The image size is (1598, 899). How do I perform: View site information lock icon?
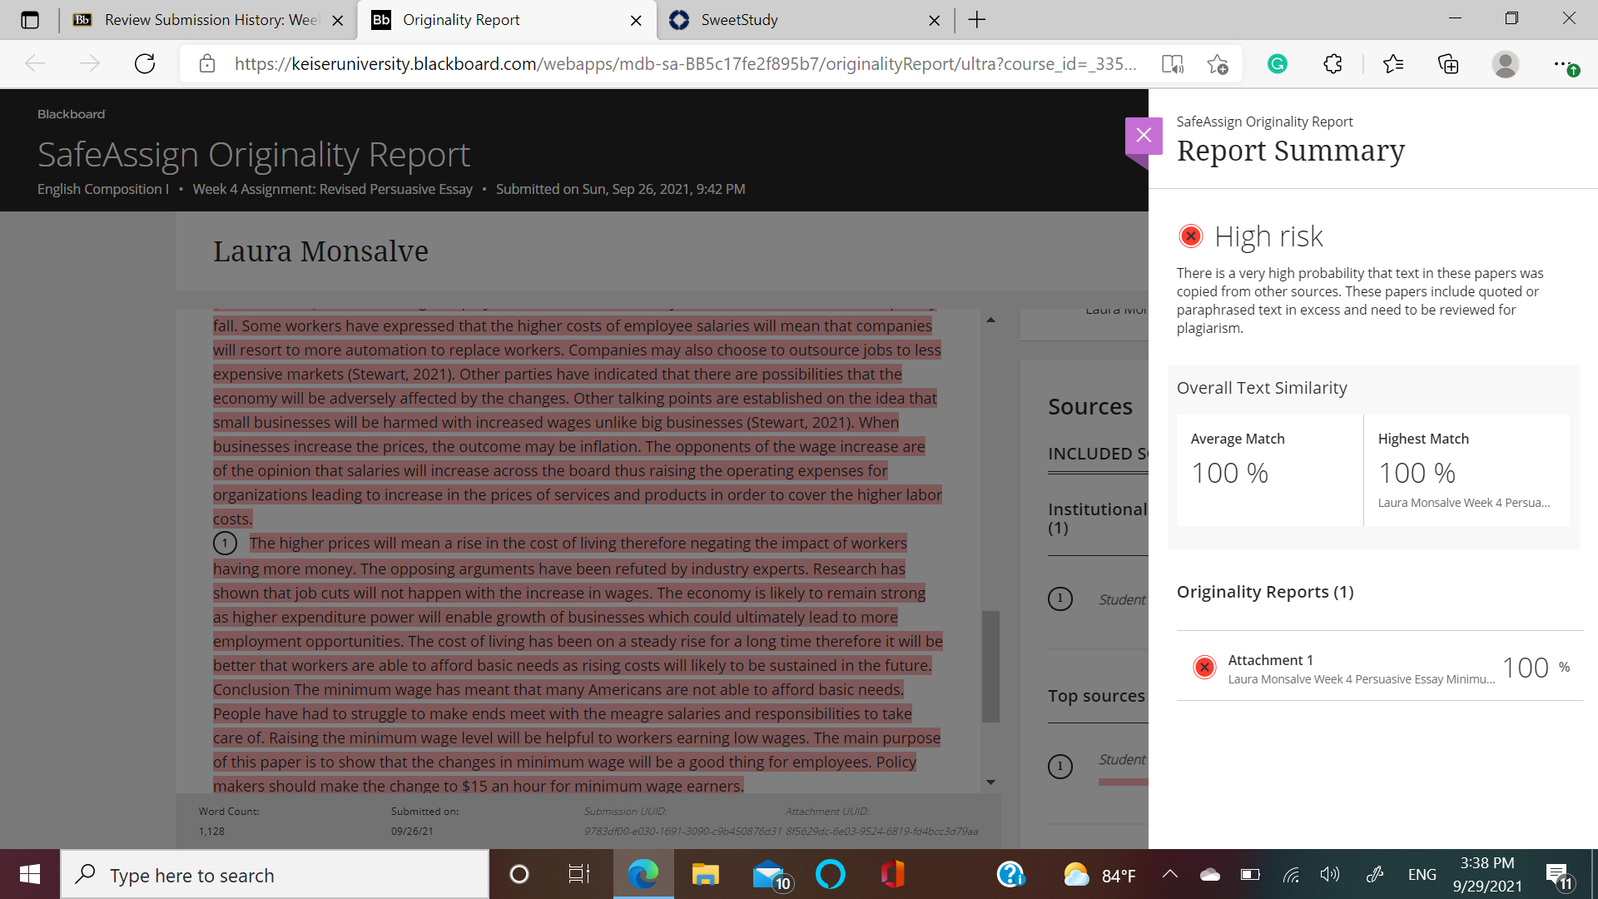207,64
